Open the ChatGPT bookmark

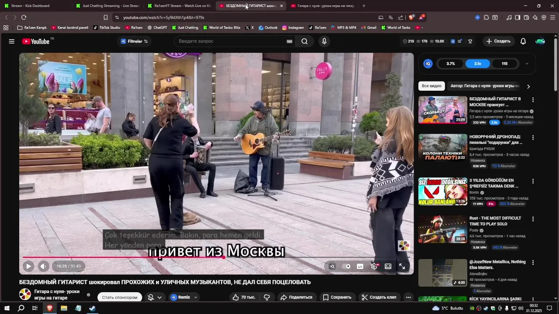pos(157,27)
